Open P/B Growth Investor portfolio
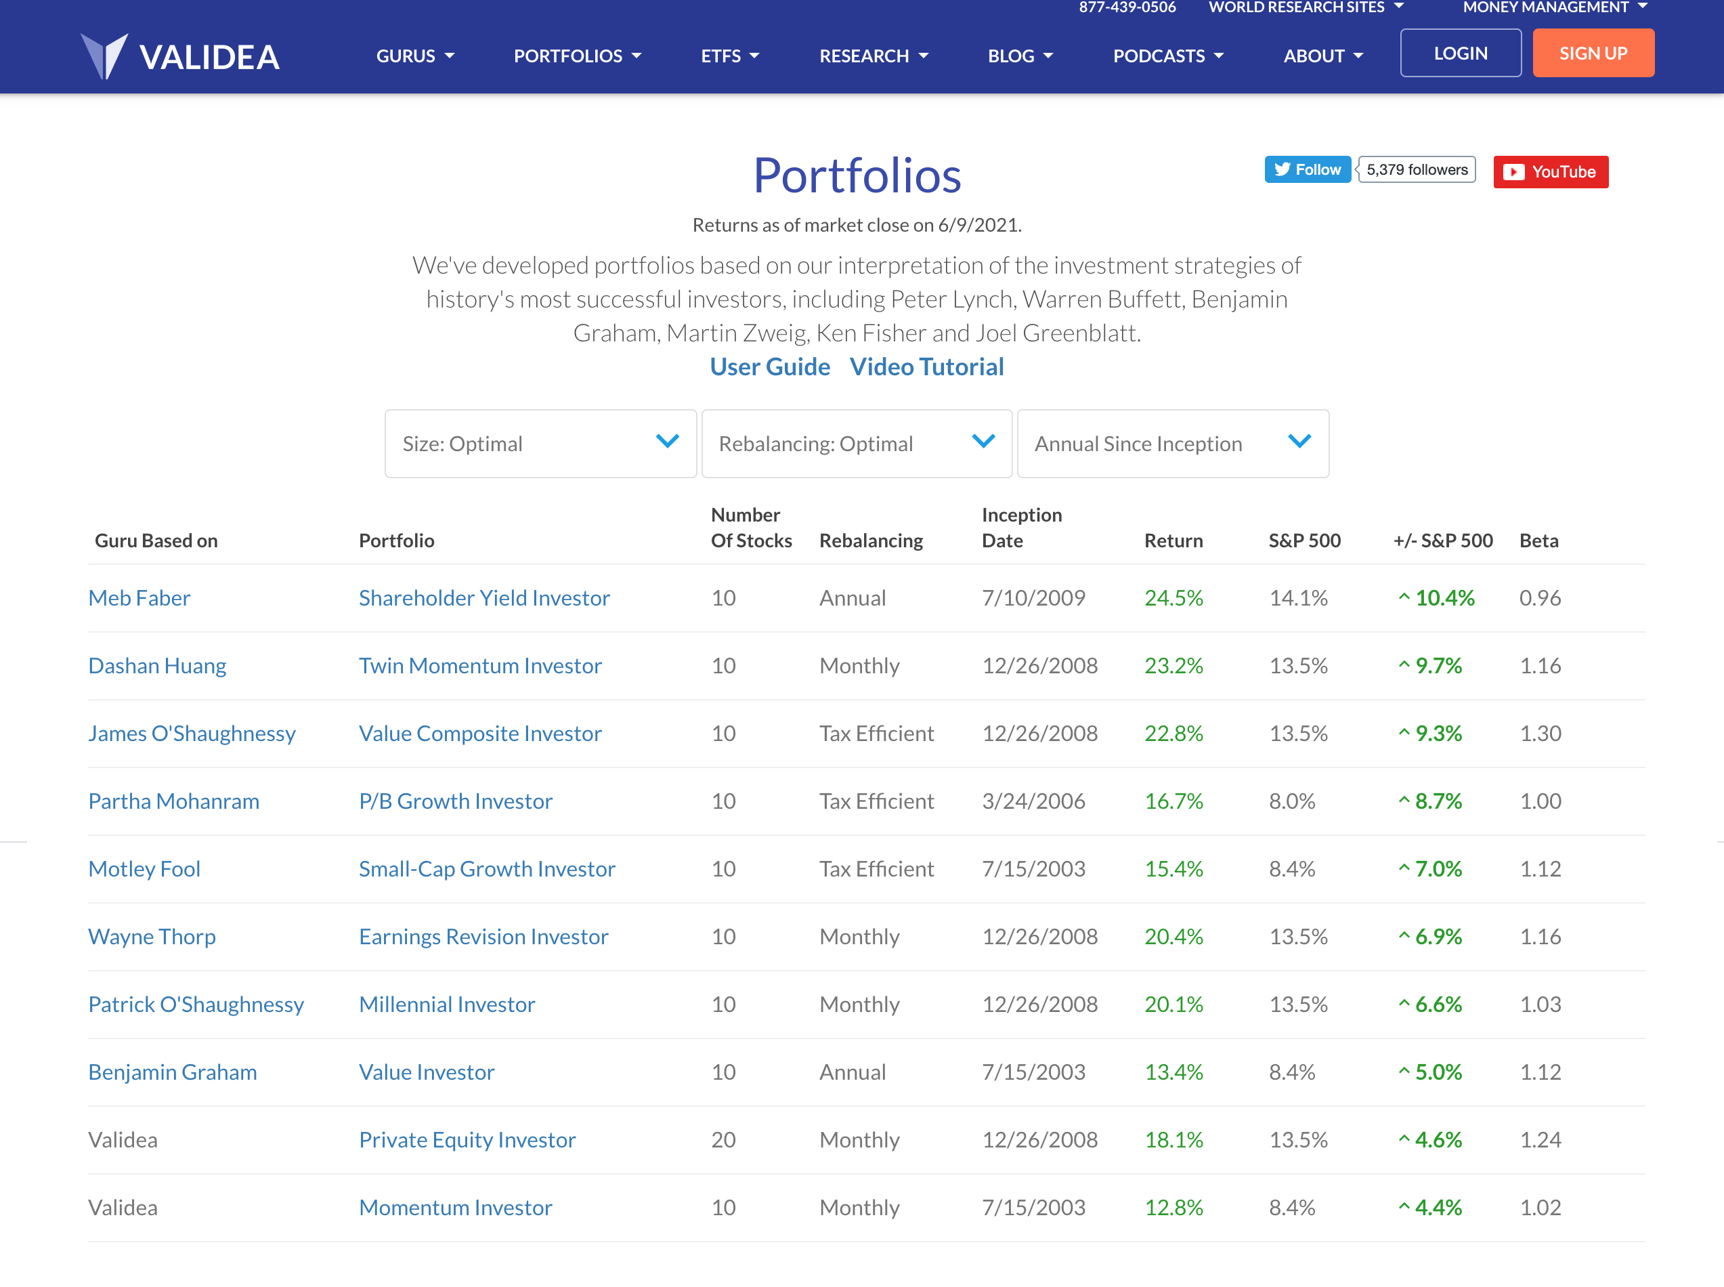1724x1287 pixels. [456, 801]
